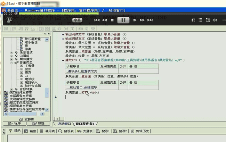Click the tree horizontal scroll left arrow

coord(6,114)
